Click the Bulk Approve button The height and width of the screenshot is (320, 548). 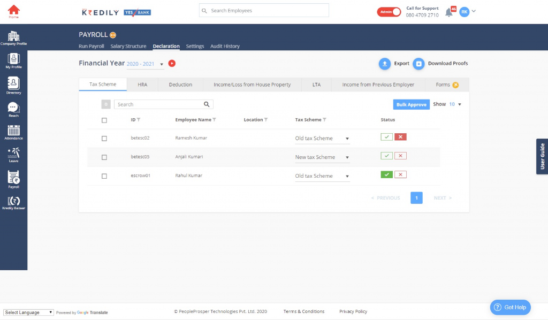pos(412,104)
